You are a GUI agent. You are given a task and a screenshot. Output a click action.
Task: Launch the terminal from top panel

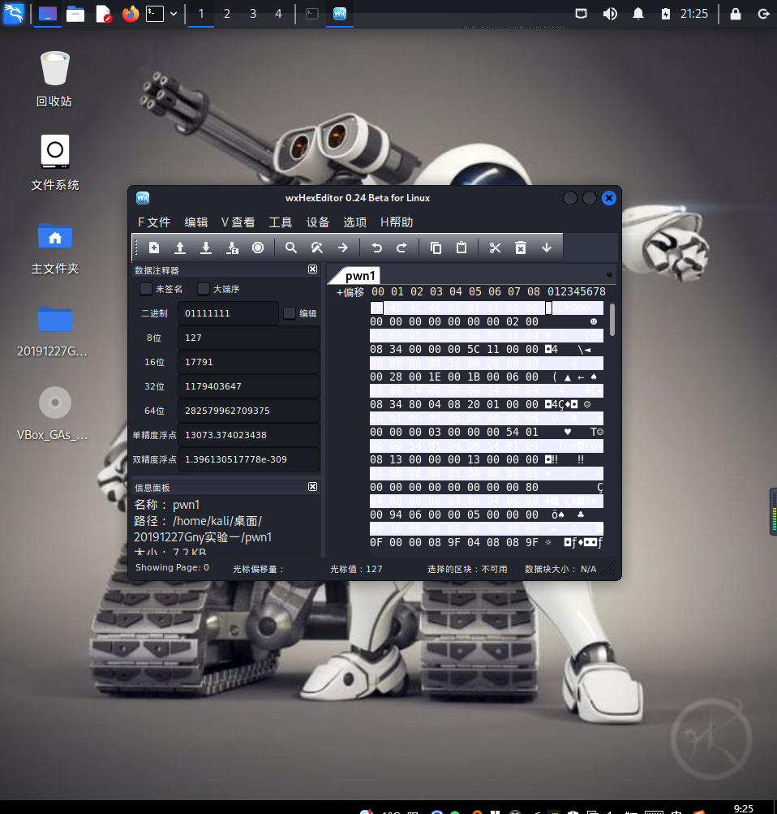click(x=155, y=14)
